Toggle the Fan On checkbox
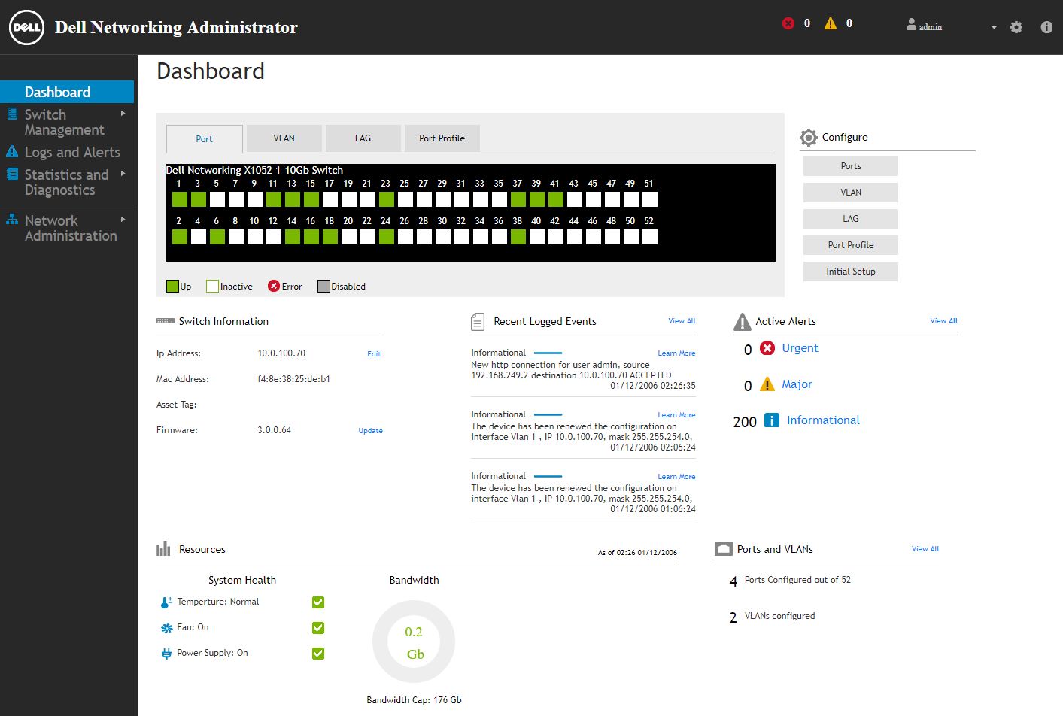The width and height of the screenshot is (1063, 716). tap(318, 628)
